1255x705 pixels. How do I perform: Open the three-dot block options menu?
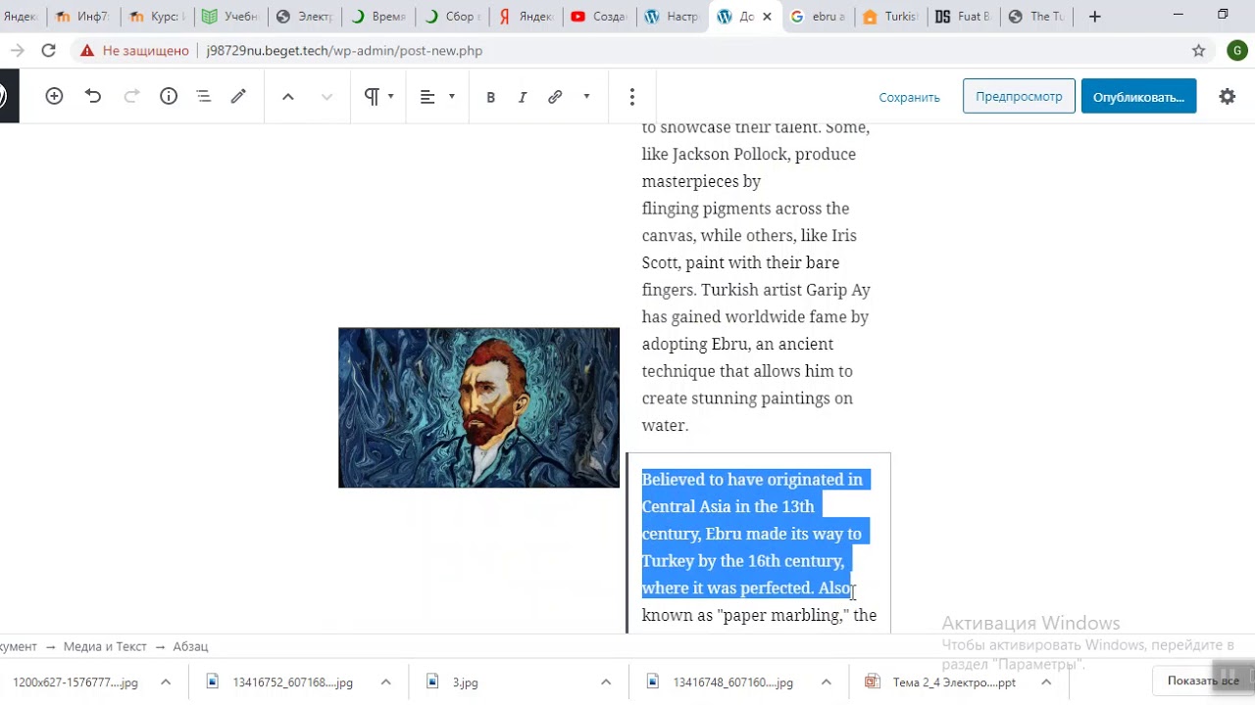point(631,96)
